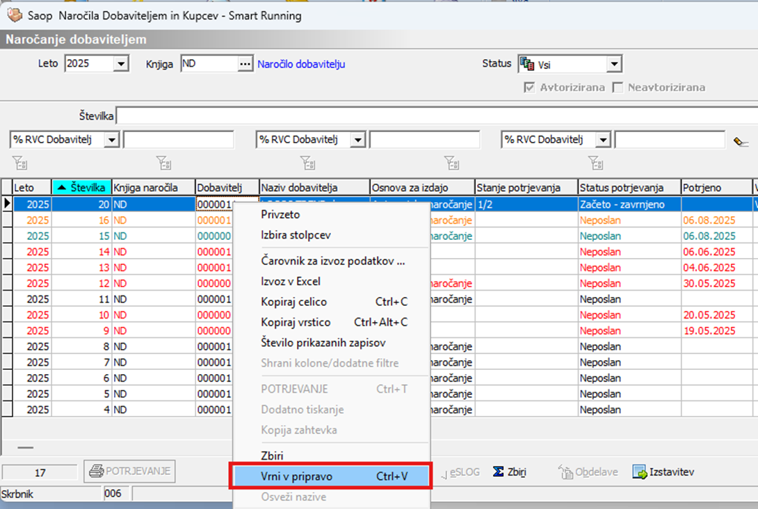This screenshot has width=758, height=509.
Task: Click filter value field beside middle RVC dropdown
Action: (424, 140)
